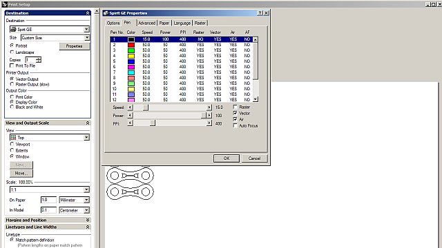Open the Scale 1:1 dropdown
The image size is (442, 248).
86,189
